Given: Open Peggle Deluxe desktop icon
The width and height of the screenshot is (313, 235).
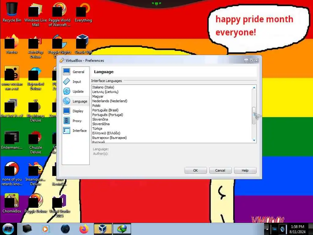Looking at the screenshot, I should (x=35, y=203).
